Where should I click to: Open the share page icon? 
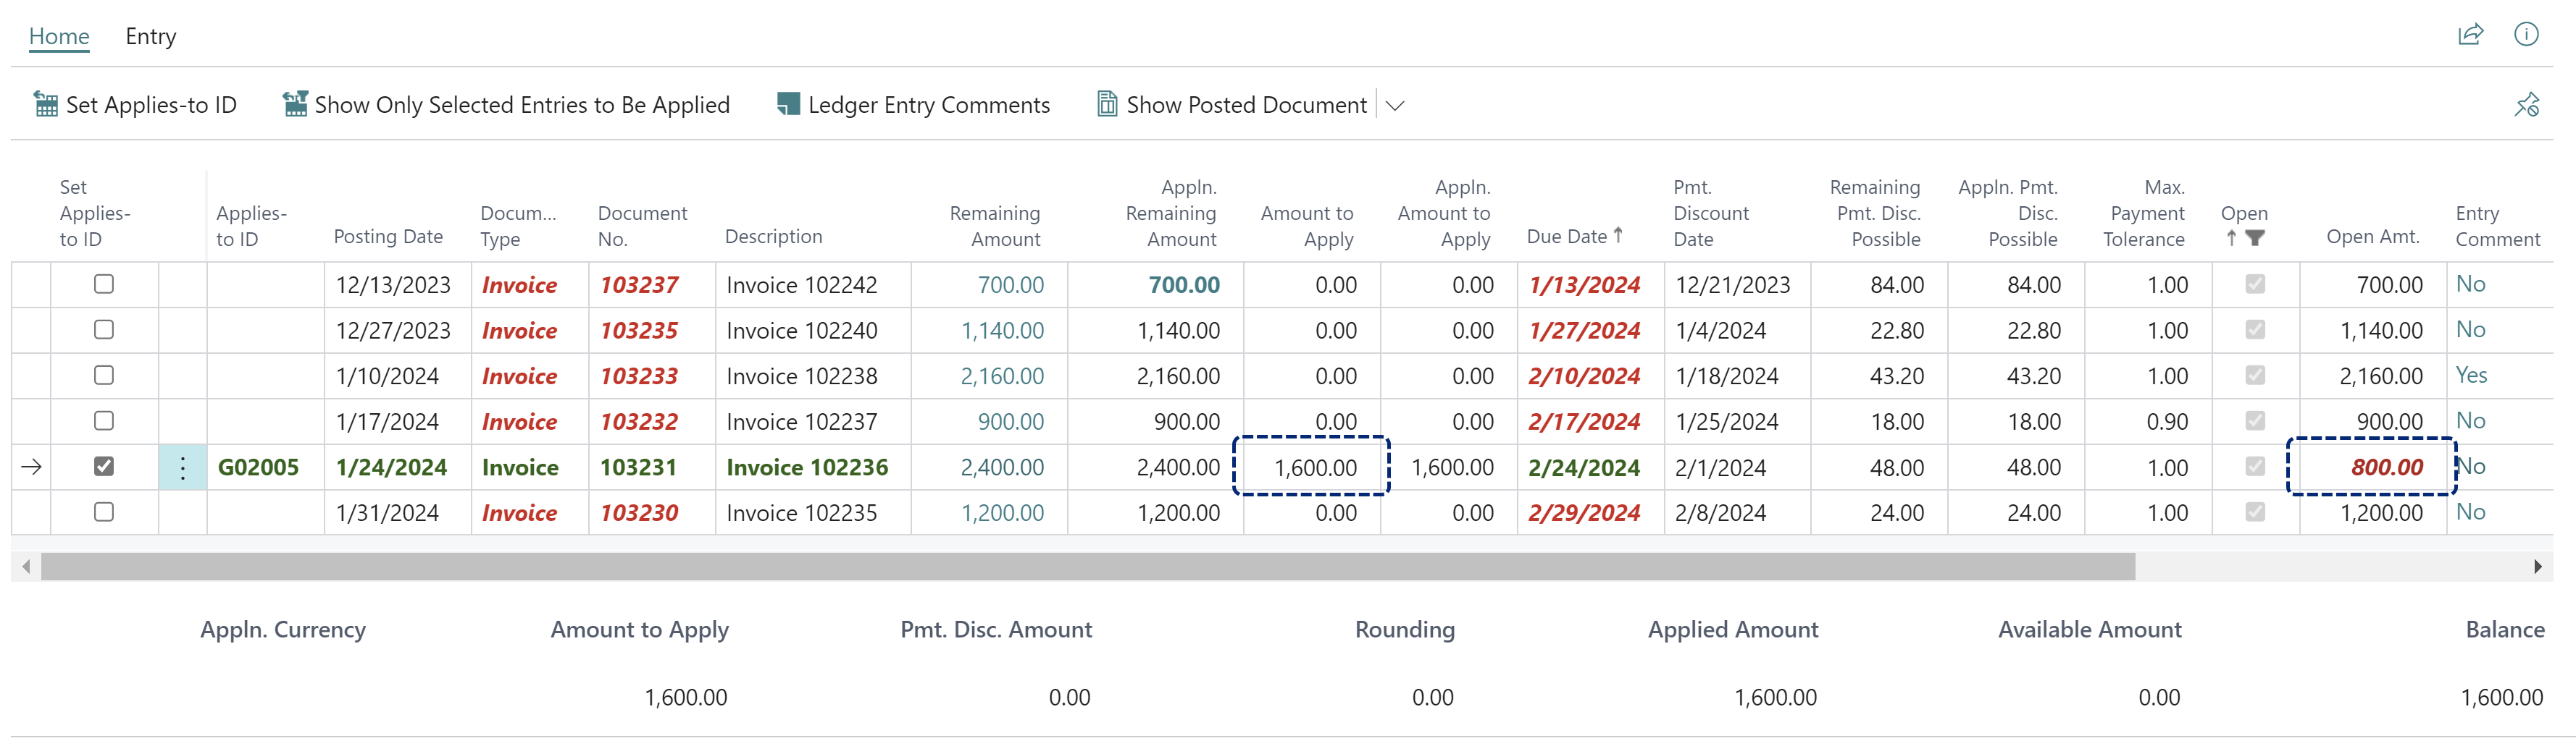point(2470,35)
